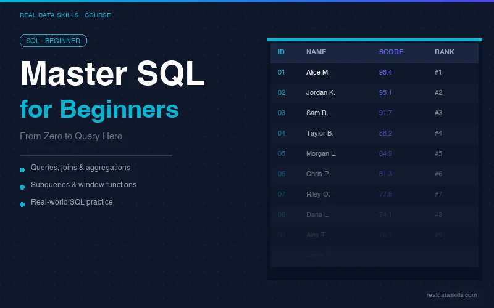Screen dimensions: 494x308
Task: Click the ID column header
Action: click(281, 52)
